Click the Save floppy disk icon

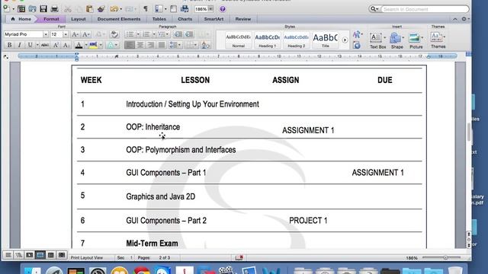tap(43, 8)
